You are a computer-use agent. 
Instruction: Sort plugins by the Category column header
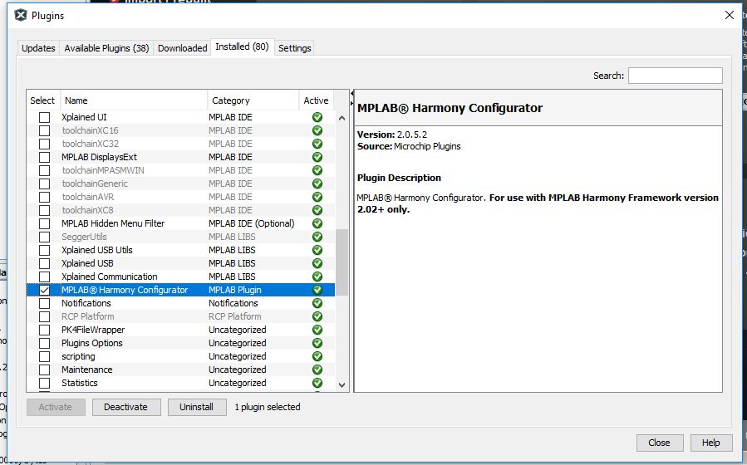point(253,100)
